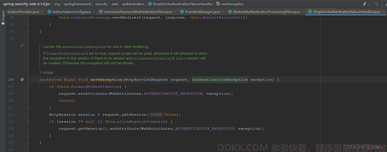Collapse the if block at line 107

coord(28,87)
